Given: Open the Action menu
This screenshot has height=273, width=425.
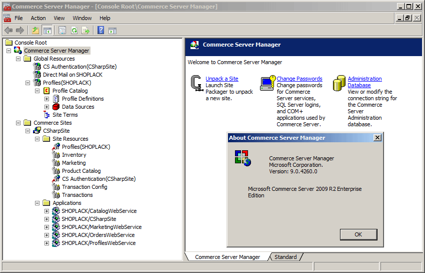Looking at the screenshot, I should click(38, 18).
